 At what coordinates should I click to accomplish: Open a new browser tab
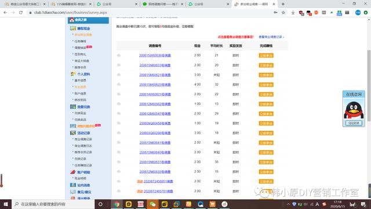point(283,4)
